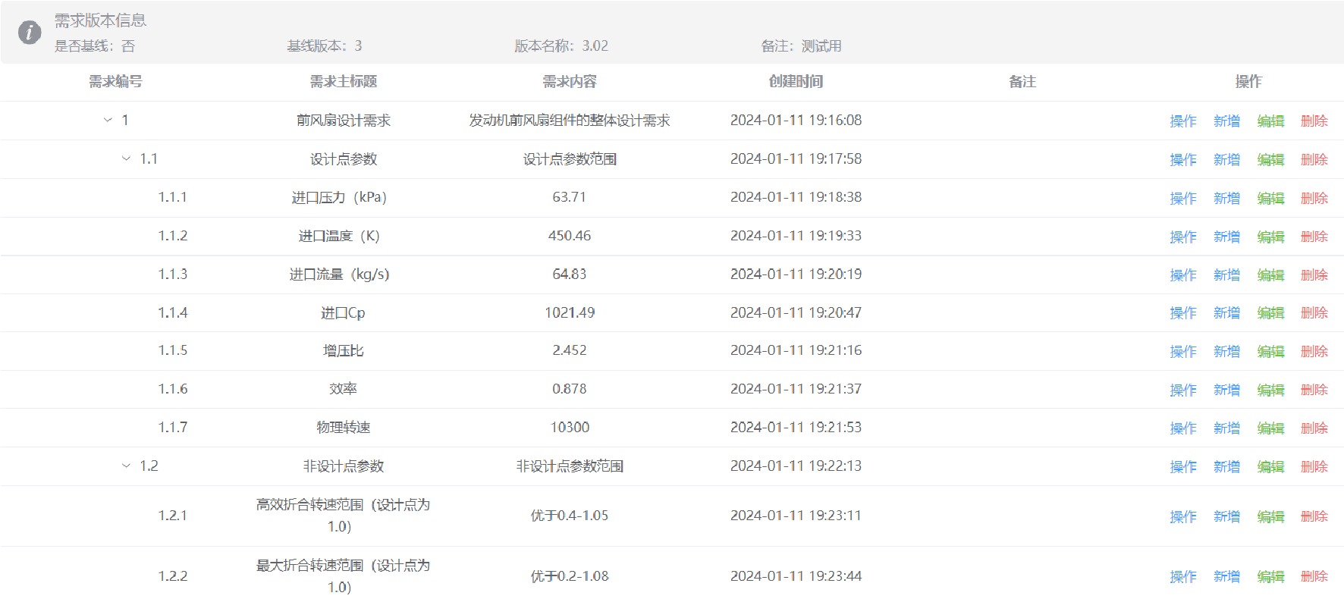The image size is (1344, 599).
Task: Edit the 前风扇设计需求 requirement
Action: tap(1270, 121)
